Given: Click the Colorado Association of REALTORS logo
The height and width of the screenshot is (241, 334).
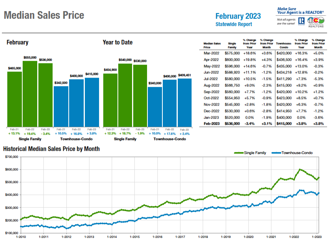Looking at the screenshot, I should click(316, 22).
